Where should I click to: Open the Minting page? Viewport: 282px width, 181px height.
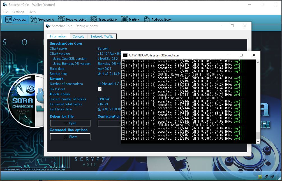[x=130, y=20]
